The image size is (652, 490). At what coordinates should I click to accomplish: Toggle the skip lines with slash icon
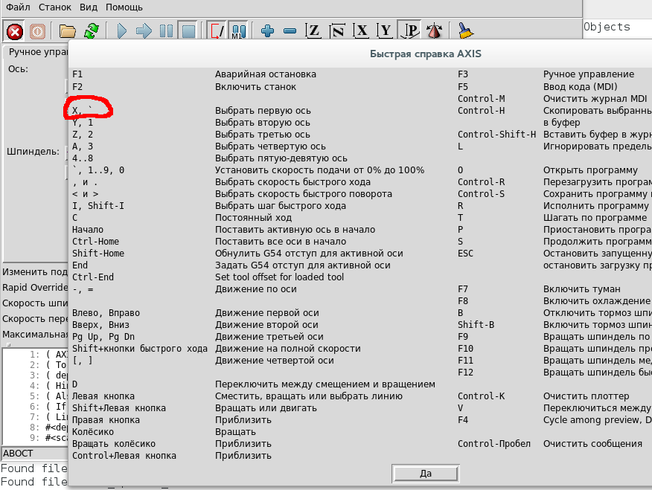pos(217,31)
